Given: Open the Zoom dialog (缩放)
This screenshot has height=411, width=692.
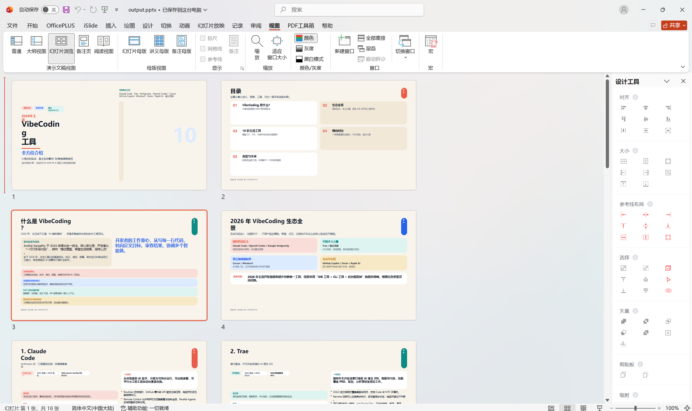Looking at the screenshot, I should [257, 48].
